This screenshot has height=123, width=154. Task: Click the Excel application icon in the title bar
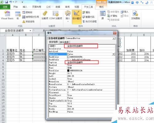[x=2, y=2]
